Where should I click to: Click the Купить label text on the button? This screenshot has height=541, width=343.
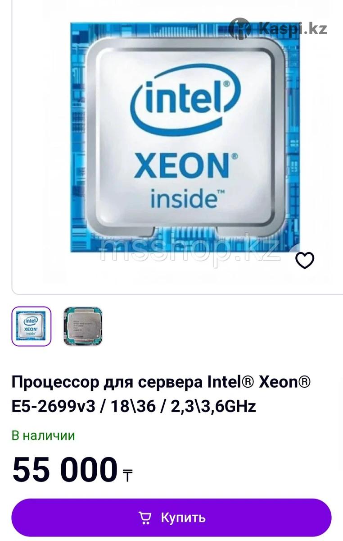coord(183,518)
